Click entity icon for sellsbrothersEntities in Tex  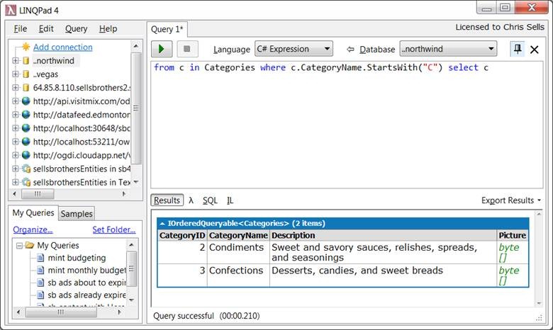[x=26, y=182]
